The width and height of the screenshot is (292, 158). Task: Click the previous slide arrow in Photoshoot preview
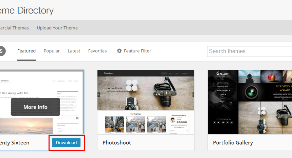click(x=99, y=94)
